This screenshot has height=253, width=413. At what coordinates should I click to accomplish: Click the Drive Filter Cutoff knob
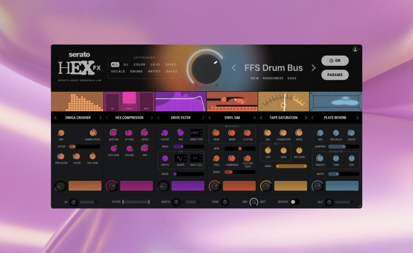[165, 133]
